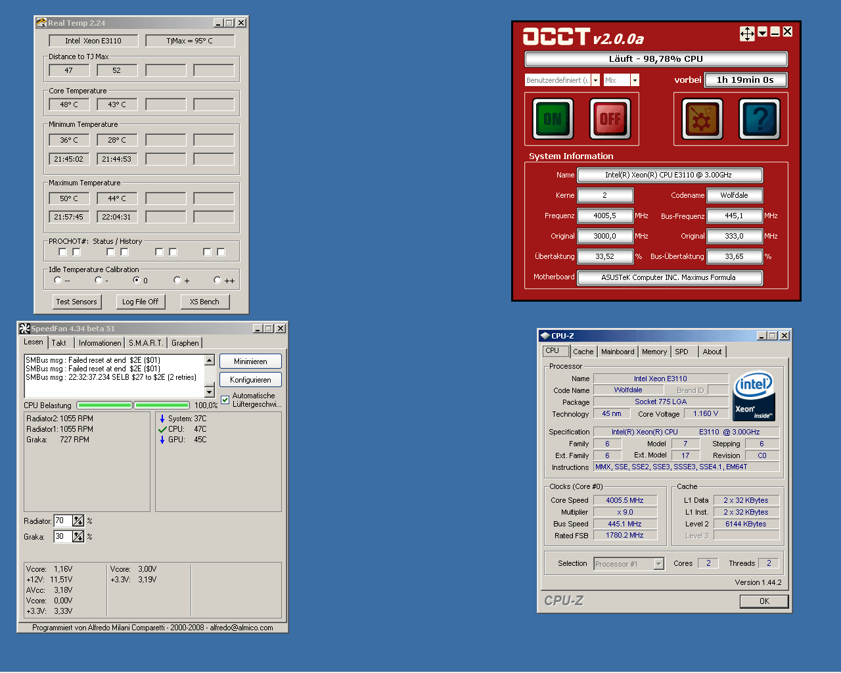This screenshot has height=673, width=841.
Task: Click the OK button in CPU-Z
Action: (x=764, y=601)
